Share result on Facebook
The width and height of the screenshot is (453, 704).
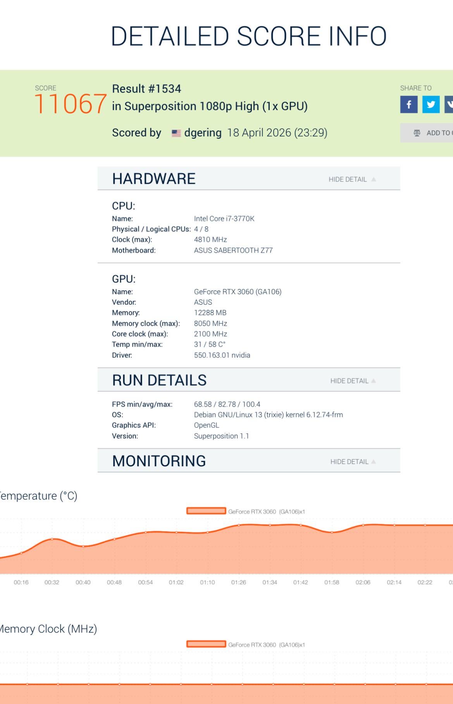[408, 104]
